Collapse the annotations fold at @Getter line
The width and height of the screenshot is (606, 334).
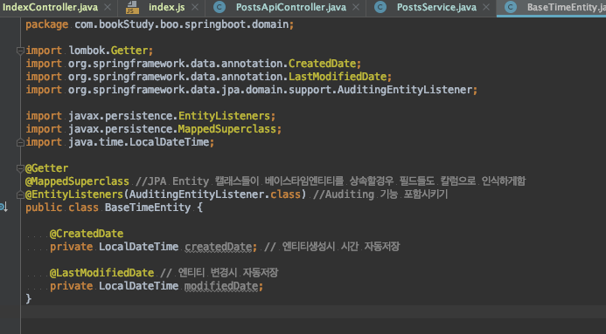[x=20, y=168]
